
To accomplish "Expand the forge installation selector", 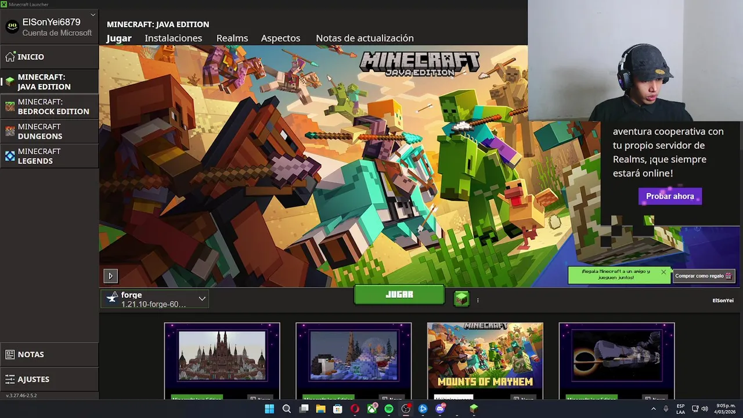I will coord(154,299).
